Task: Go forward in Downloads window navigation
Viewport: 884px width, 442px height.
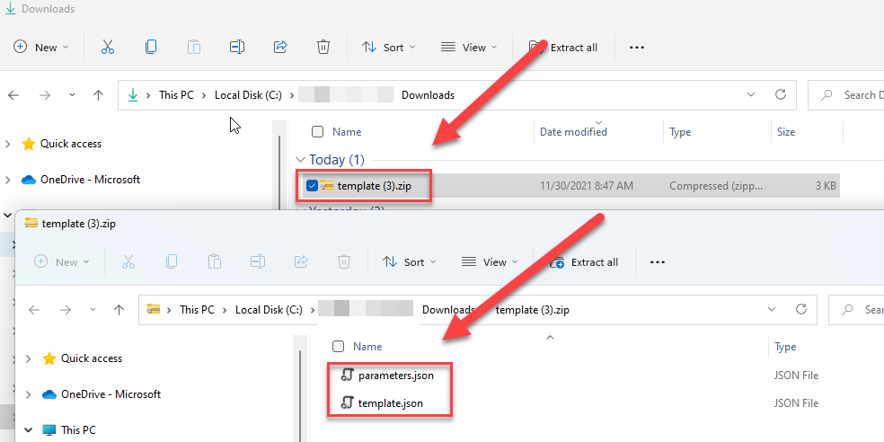Action: [45, 95]
